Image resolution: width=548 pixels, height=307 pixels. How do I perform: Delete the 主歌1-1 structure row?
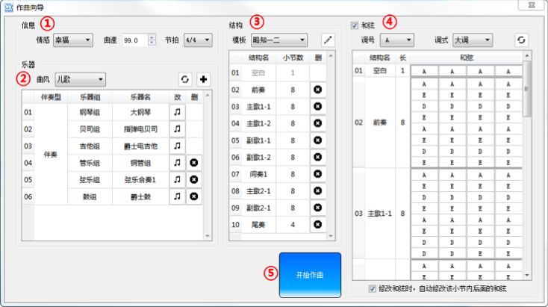click(x=318, y=107)
